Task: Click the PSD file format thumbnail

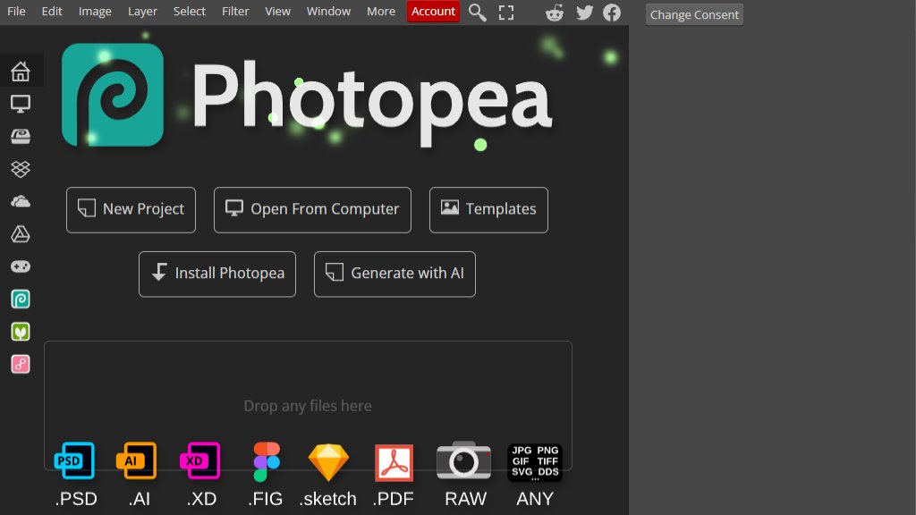Action: [x=75, y=460]
